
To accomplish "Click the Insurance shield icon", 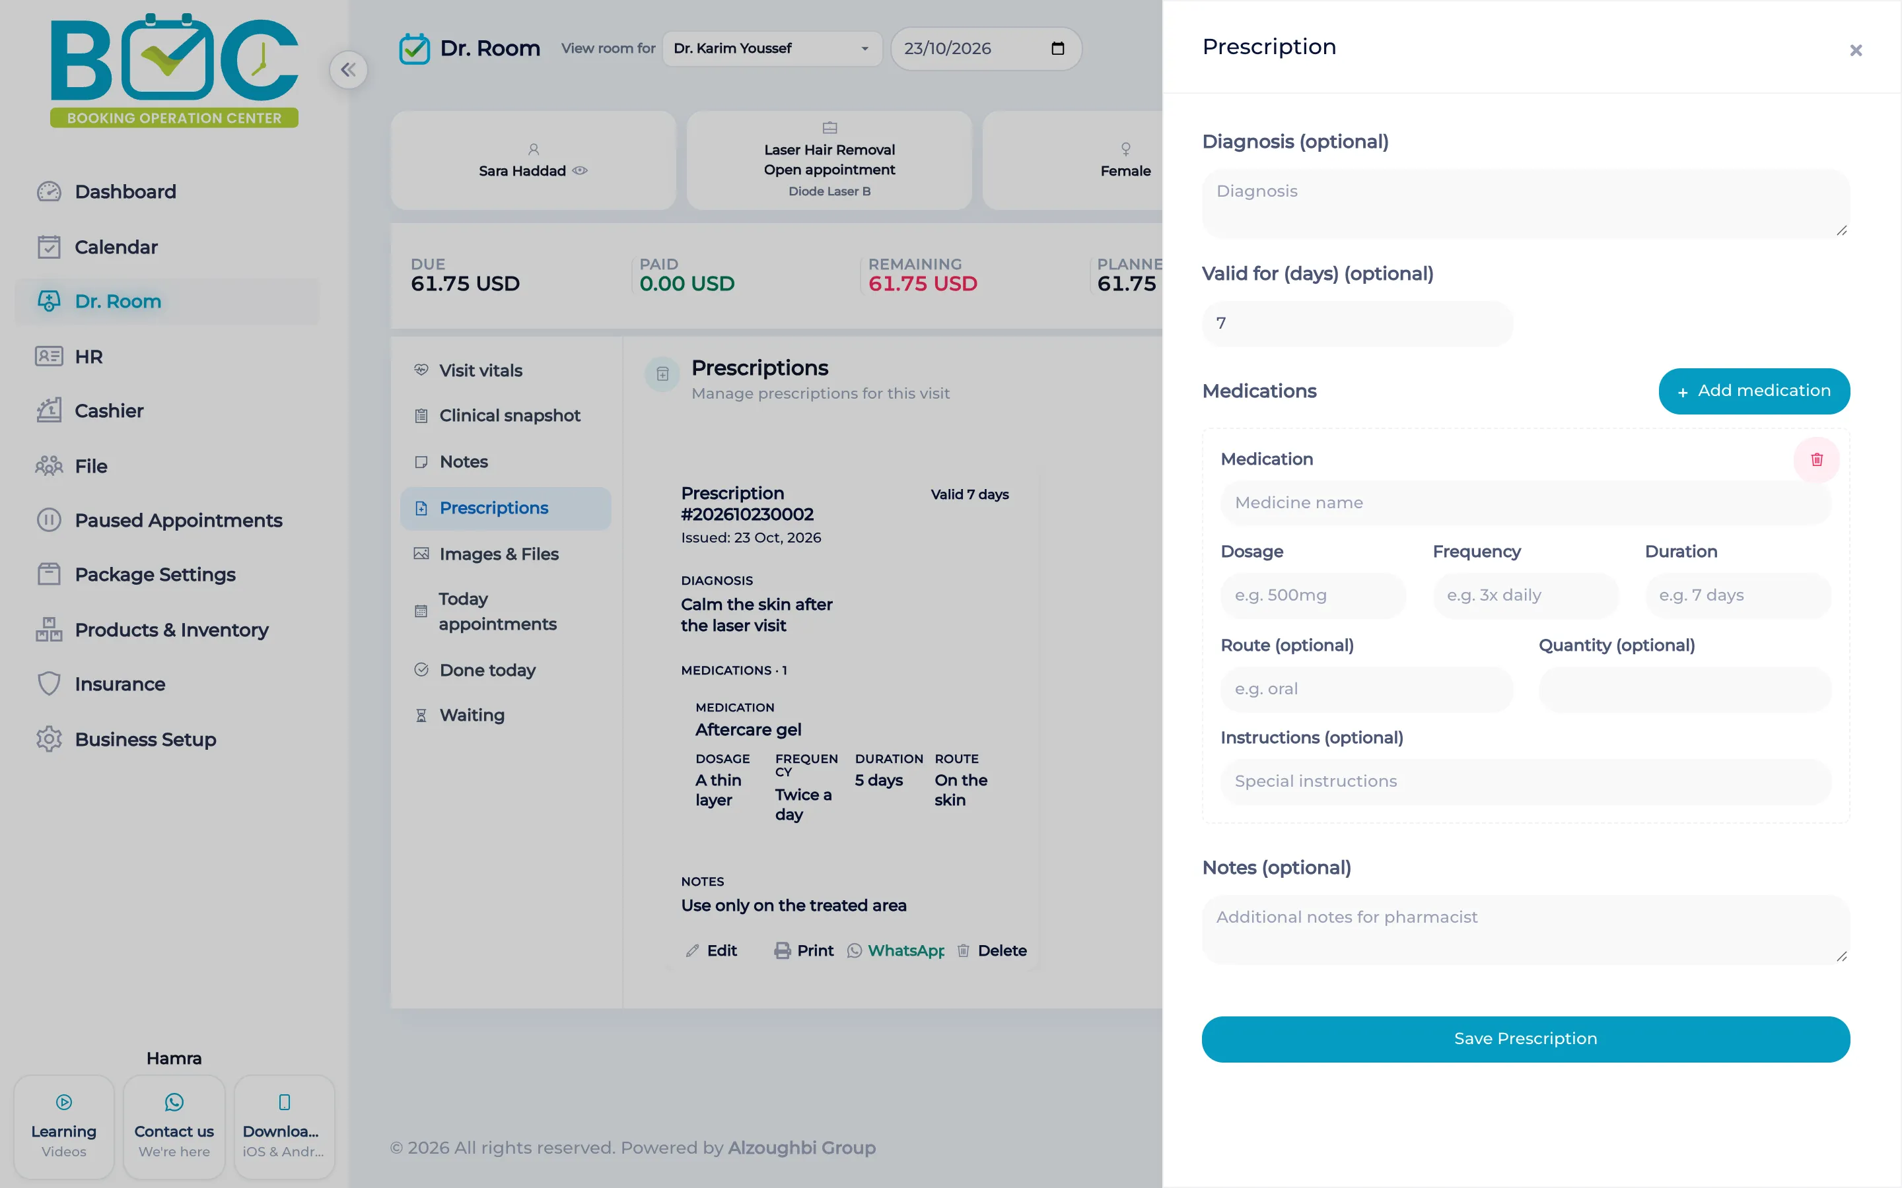I will (x=49, y=684).
